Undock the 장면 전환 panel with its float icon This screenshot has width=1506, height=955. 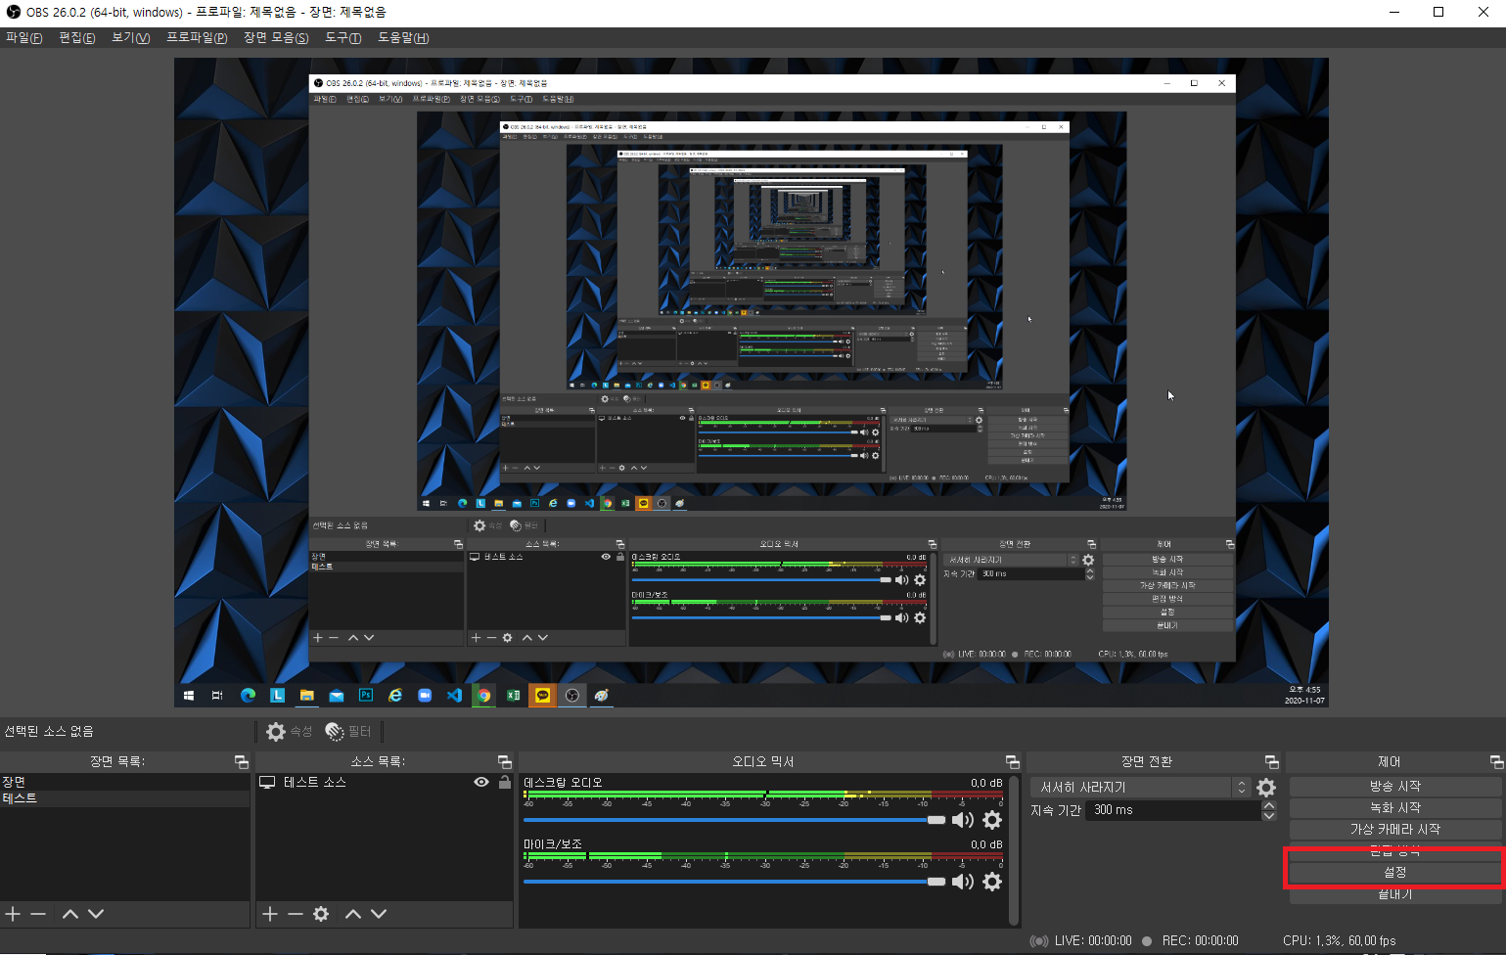point(1271,761)
